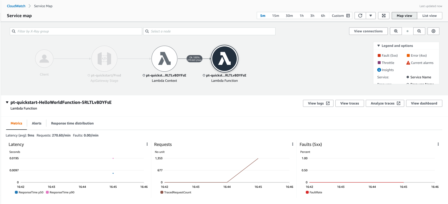The image size is (448, 204).
Task: Select the Lambda Context node
Action: [x=164, y=58]
